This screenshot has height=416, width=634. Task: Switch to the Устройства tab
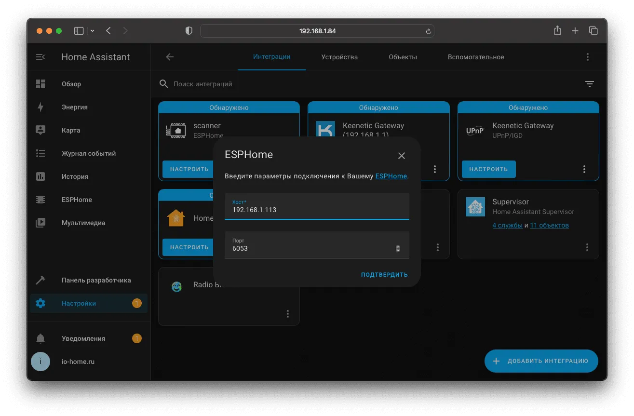[339, 57]
